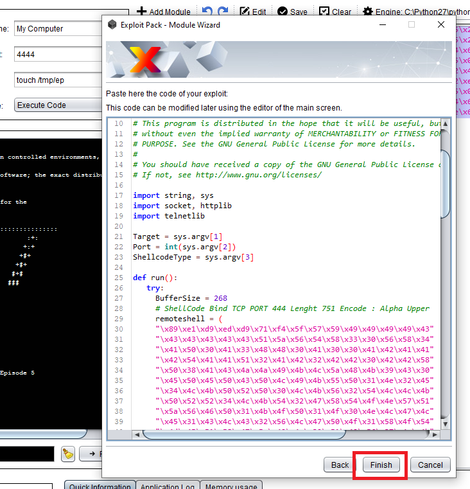Image resolution: width=470 pixels, height=489 pixels.
Task: Click the Redo arrow in main toolbar
Action: [223, 12]
